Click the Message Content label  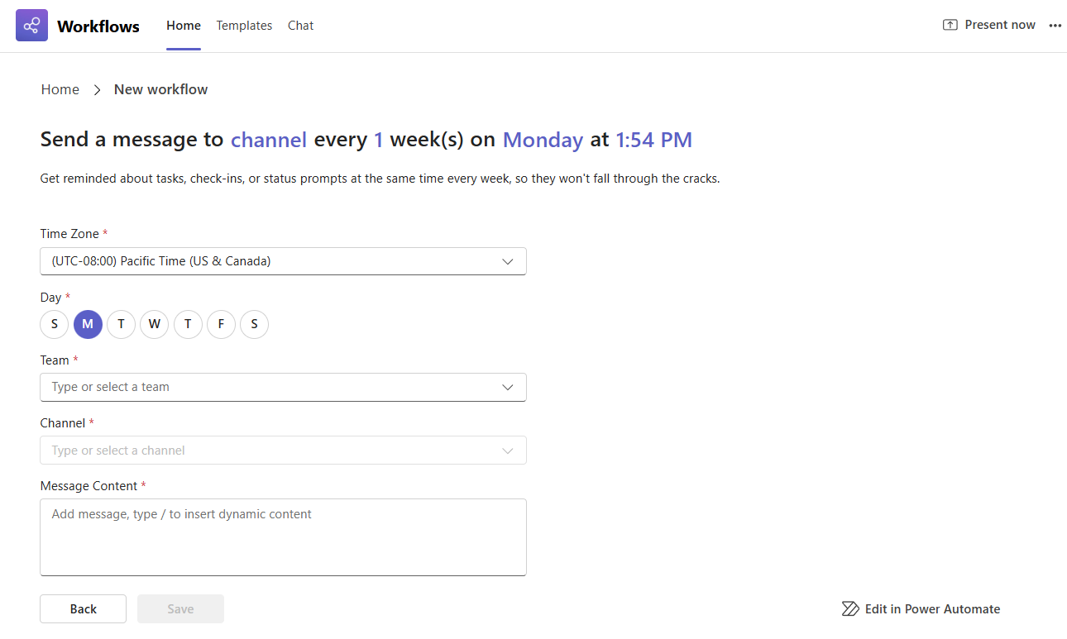click(x=89, y=486)
